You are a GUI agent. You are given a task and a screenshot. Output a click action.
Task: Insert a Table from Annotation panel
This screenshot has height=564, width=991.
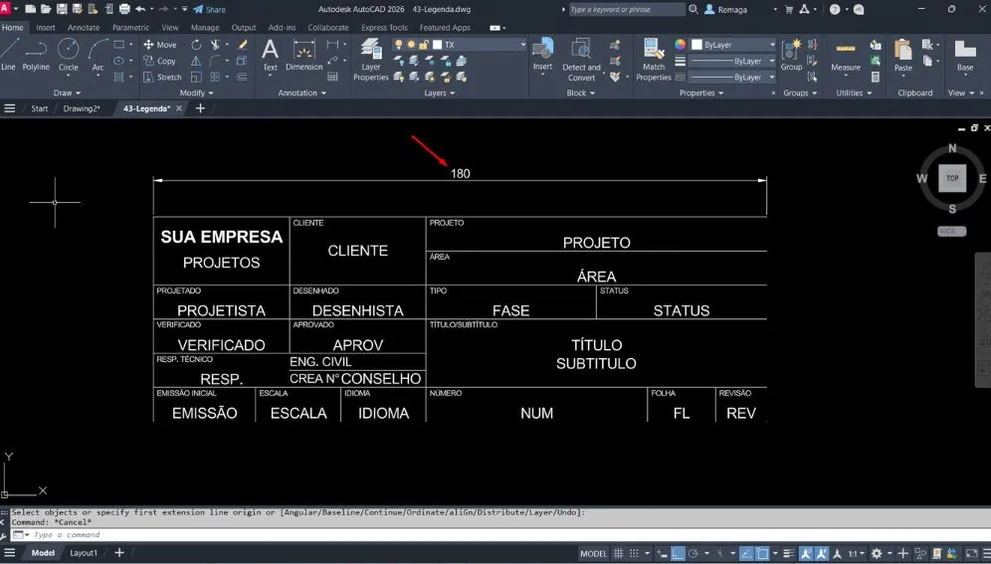(x=332, y=77)
